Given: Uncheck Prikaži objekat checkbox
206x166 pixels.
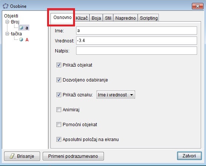Looking at the screenshot, I should (59, 65).
